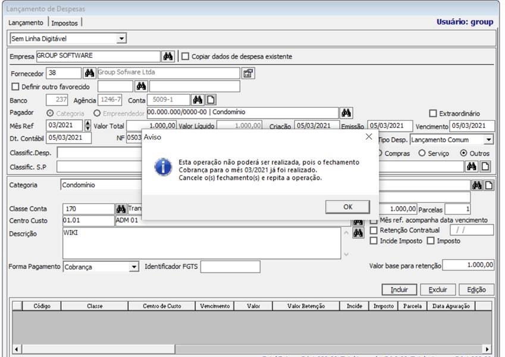Close the Aviso dialog with the X
505x357 pixels.
(x=369, y=137)
